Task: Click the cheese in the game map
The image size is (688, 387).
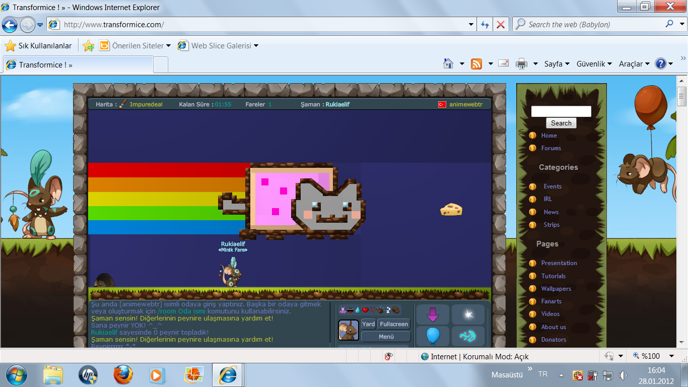Action: [x=451, y=209]
